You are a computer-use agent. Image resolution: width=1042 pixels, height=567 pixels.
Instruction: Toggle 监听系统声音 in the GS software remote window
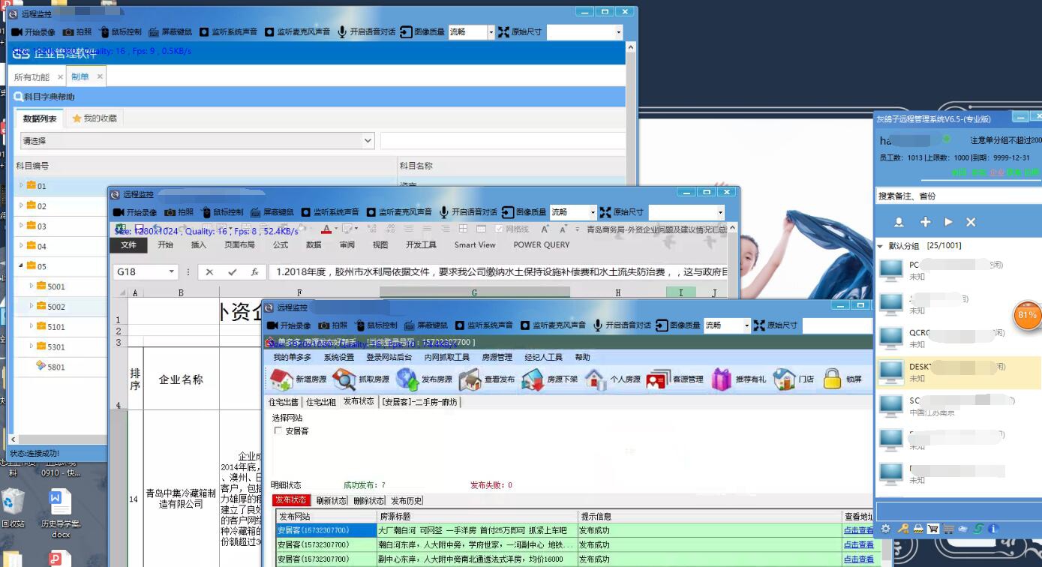[x=229, y=32]
